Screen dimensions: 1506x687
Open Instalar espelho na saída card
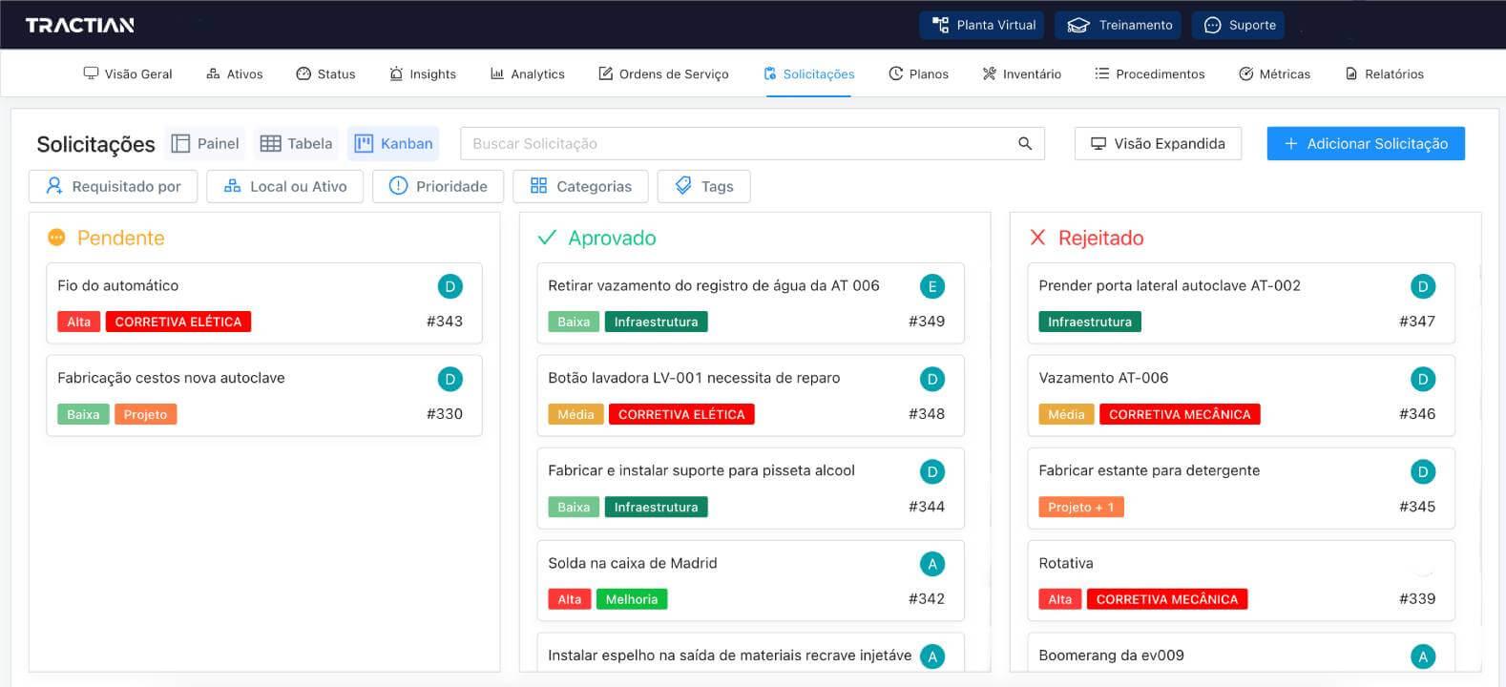pos(751,654)
